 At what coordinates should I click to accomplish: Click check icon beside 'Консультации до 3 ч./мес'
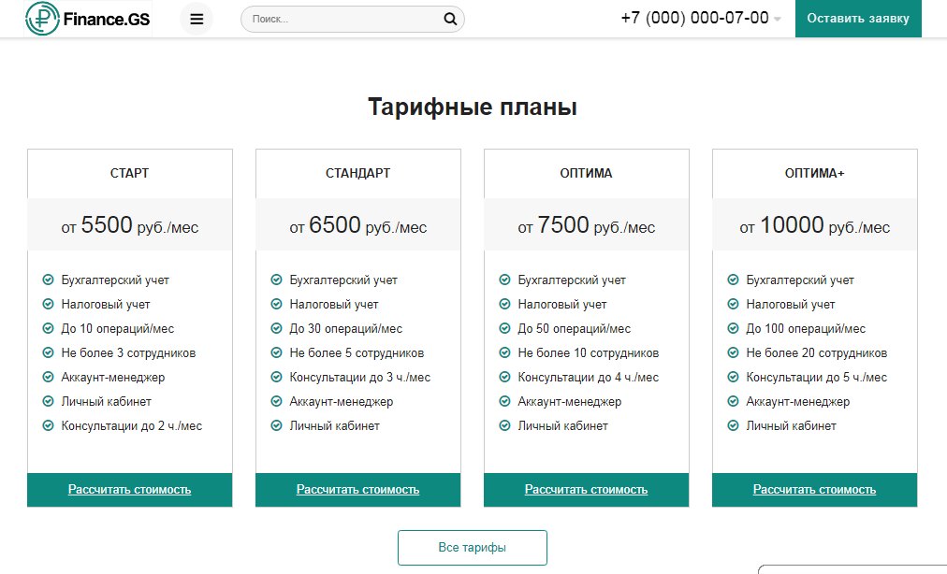(277, 378)
